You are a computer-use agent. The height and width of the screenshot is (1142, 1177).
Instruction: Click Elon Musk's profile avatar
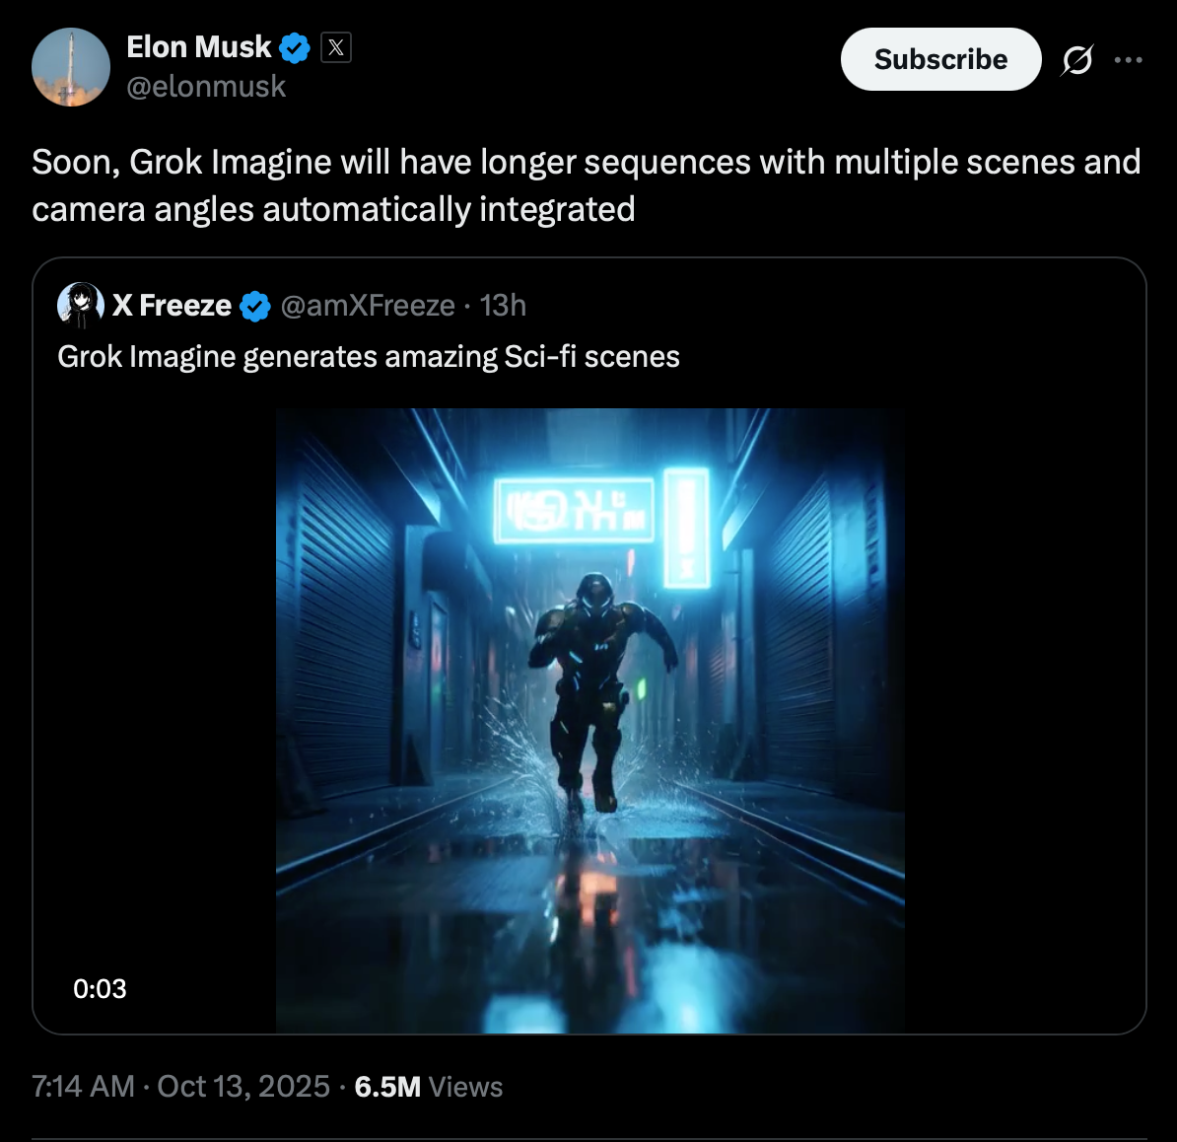point(70,66)
